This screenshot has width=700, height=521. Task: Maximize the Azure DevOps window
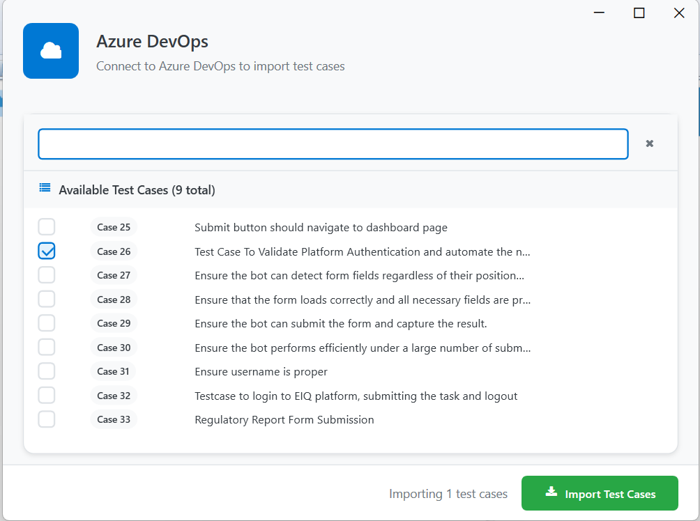click(639, 13)
